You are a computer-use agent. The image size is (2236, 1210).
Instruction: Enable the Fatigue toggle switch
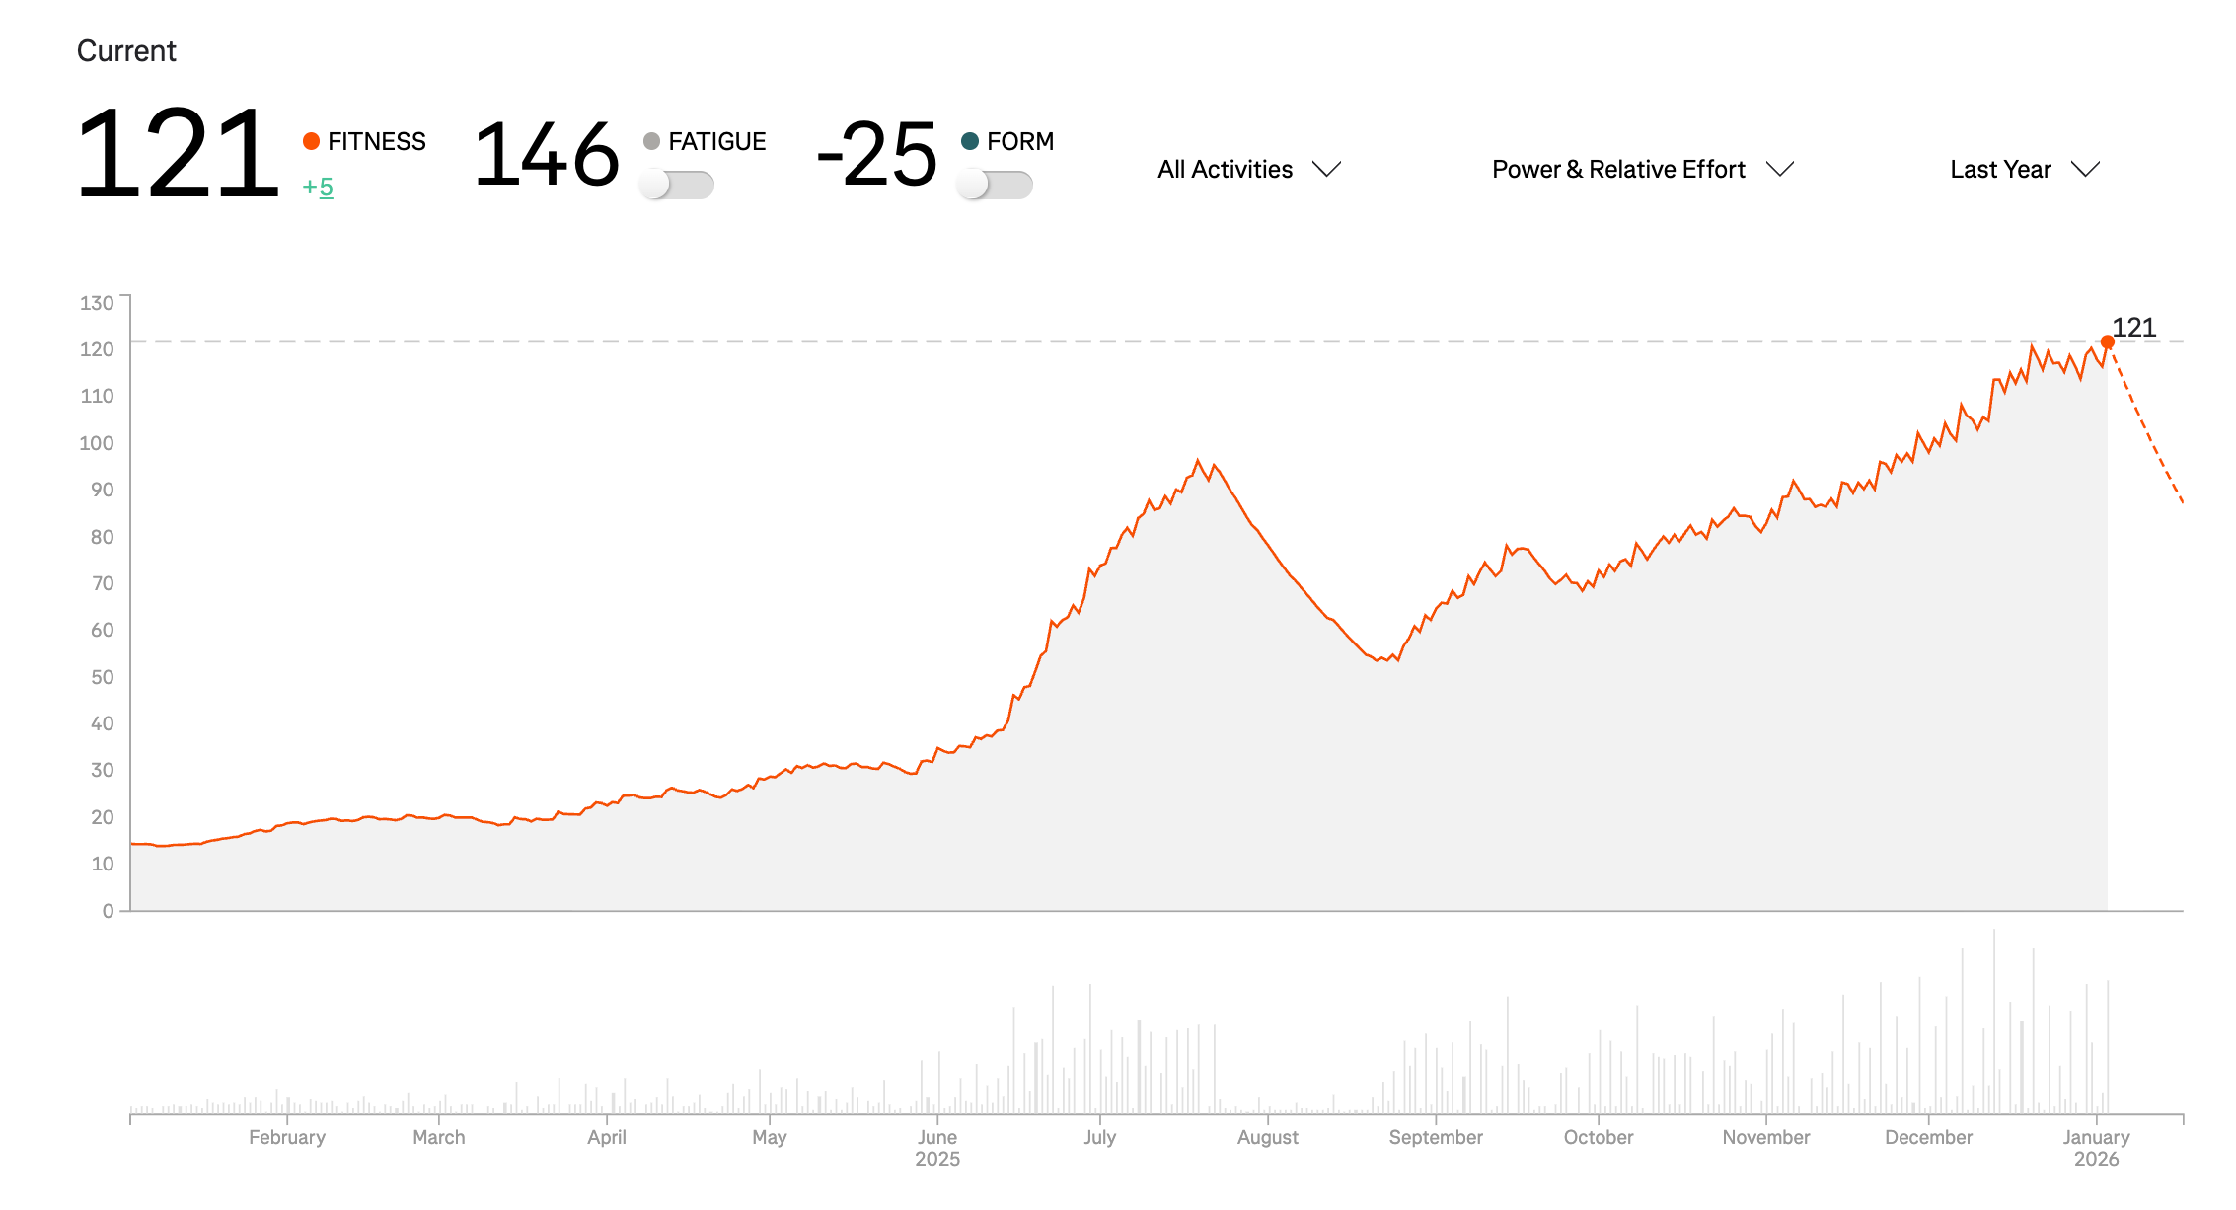677,185
